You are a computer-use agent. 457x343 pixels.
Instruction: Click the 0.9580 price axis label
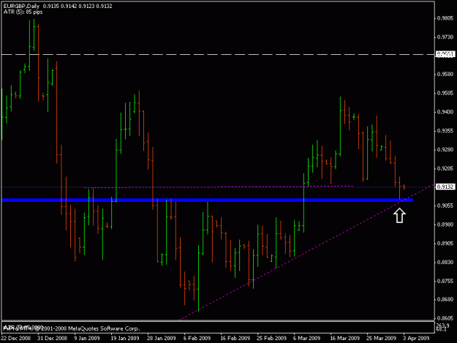pyautogui.click(x=445, y=74)
